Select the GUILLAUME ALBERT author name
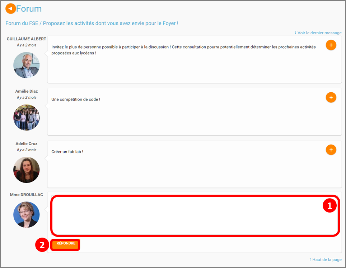The width and height of the screenshot is (346, 268). click(26, 39)
